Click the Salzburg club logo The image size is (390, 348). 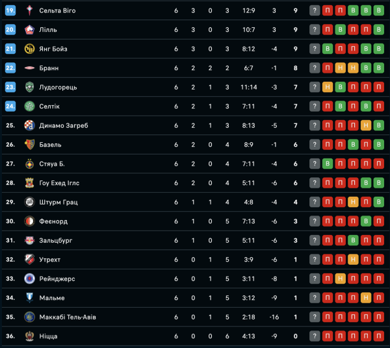pyautogui.click(x=29, y=240)
